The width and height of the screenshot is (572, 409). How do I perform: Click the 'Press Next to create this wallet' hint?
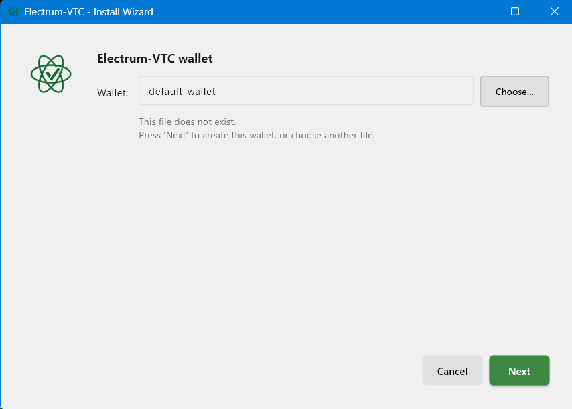point(257,136)
